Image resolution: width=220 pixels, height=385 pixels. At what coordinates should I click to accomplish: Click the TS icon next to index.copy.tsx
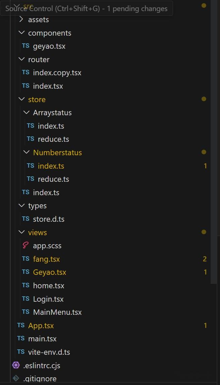click(25, 72)
